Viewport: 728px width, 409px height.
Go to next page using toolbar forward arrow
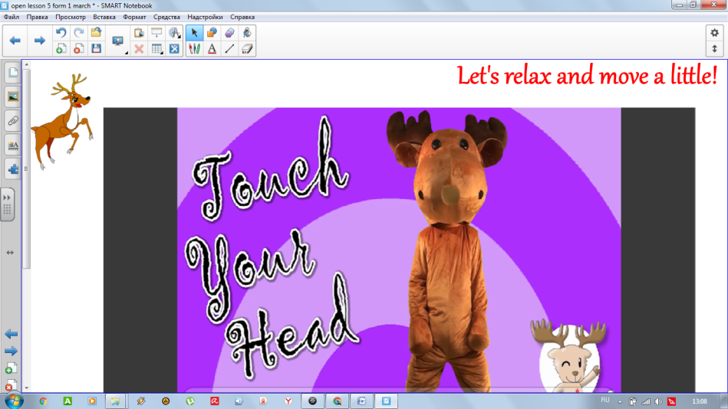click(x=39, y=41)
